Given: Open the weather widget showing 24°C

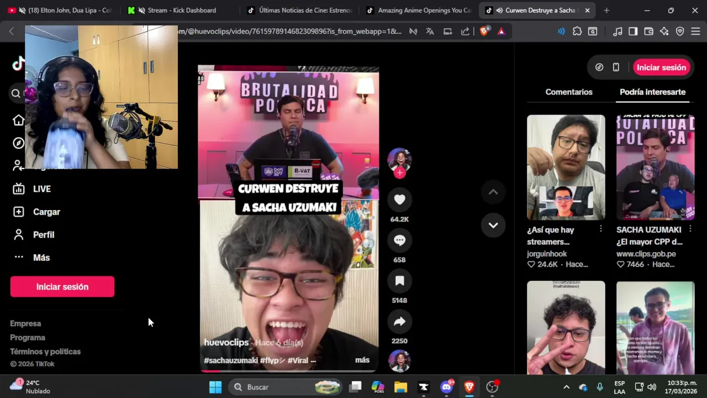Looking at the screenshot, I should (30, 387).
